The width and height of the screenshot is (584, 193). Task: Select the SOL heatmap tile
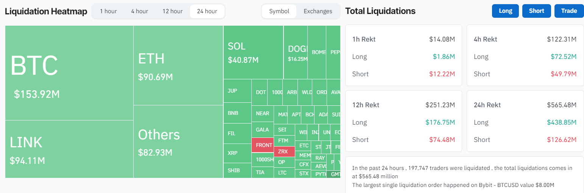click(253, 52)
